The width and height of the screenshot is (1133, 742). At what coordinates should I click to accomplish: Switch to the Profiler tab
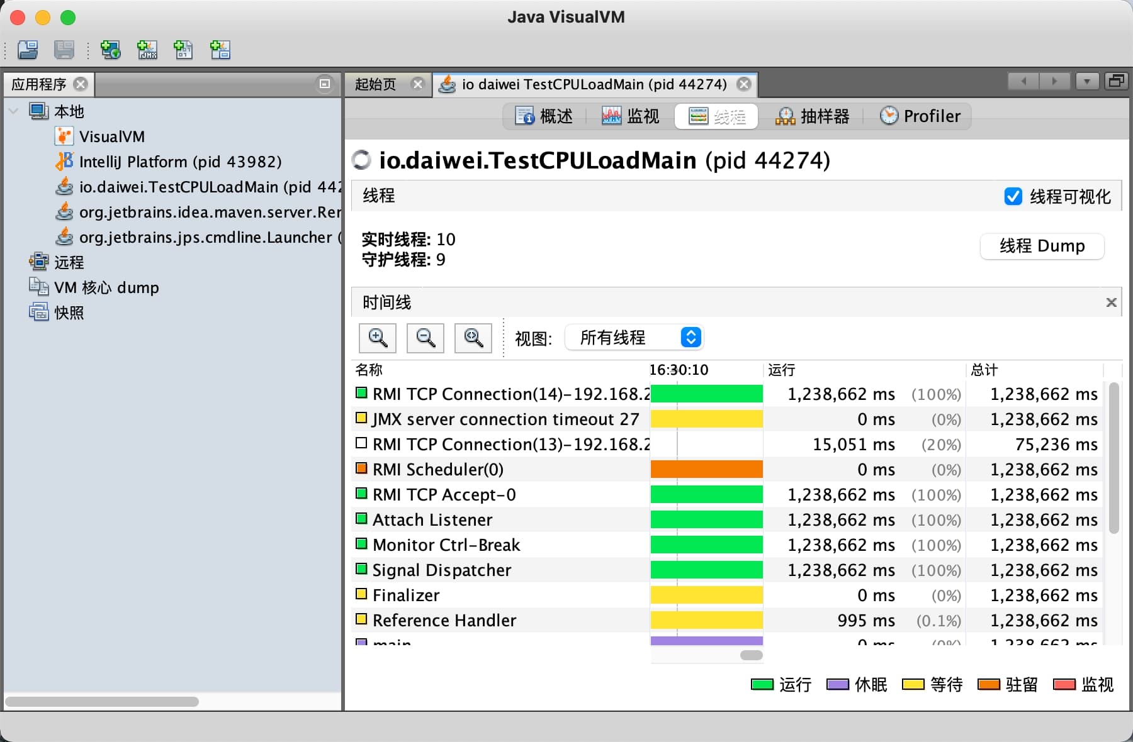pyautogui.click(x=920, y=116)
